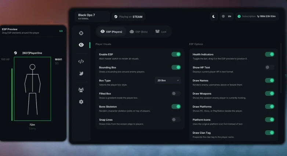Click the leaf icon in sidebar
This screenshot has width=287, height=156.
pos(81,73)
